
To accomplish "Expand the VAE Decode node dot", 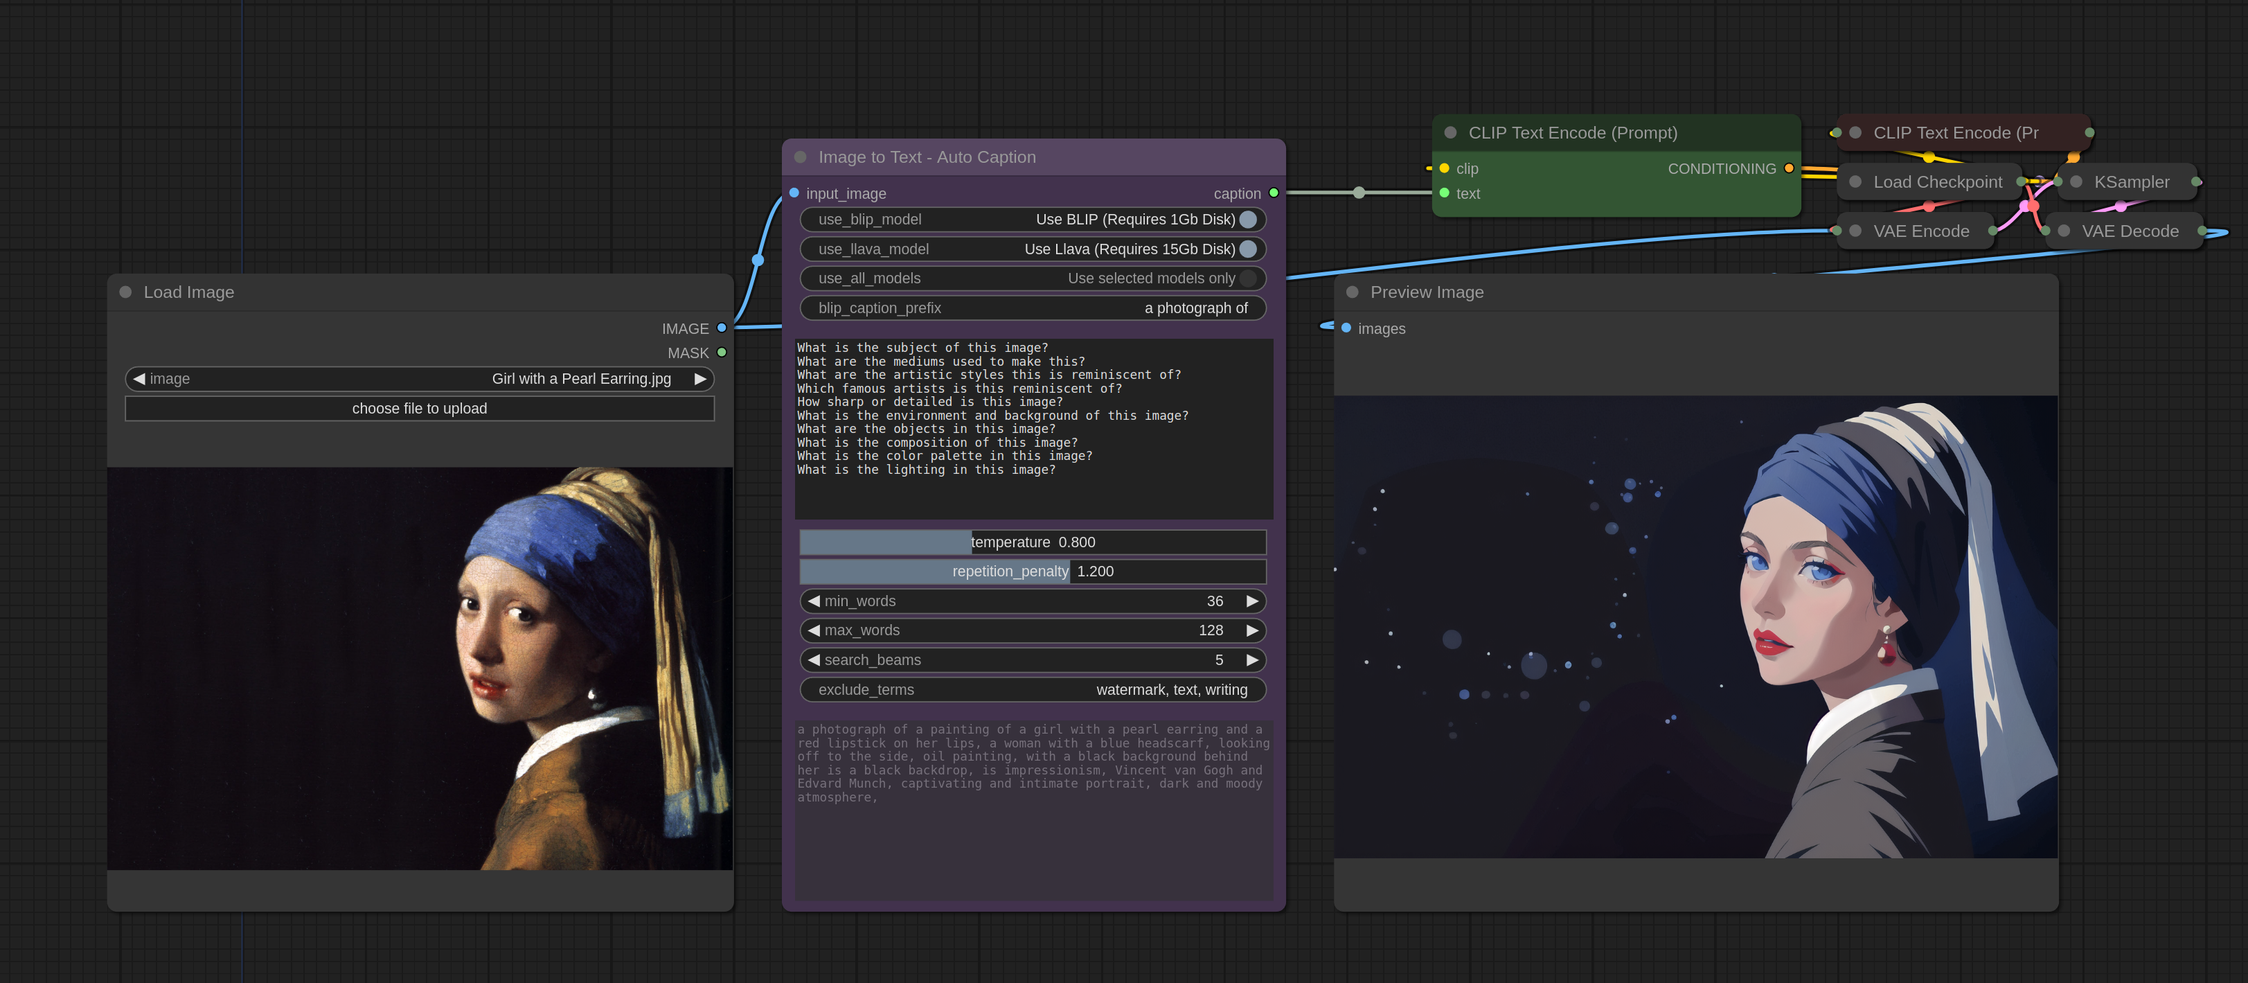I will pyautogui.click(x=2064, y=231).
